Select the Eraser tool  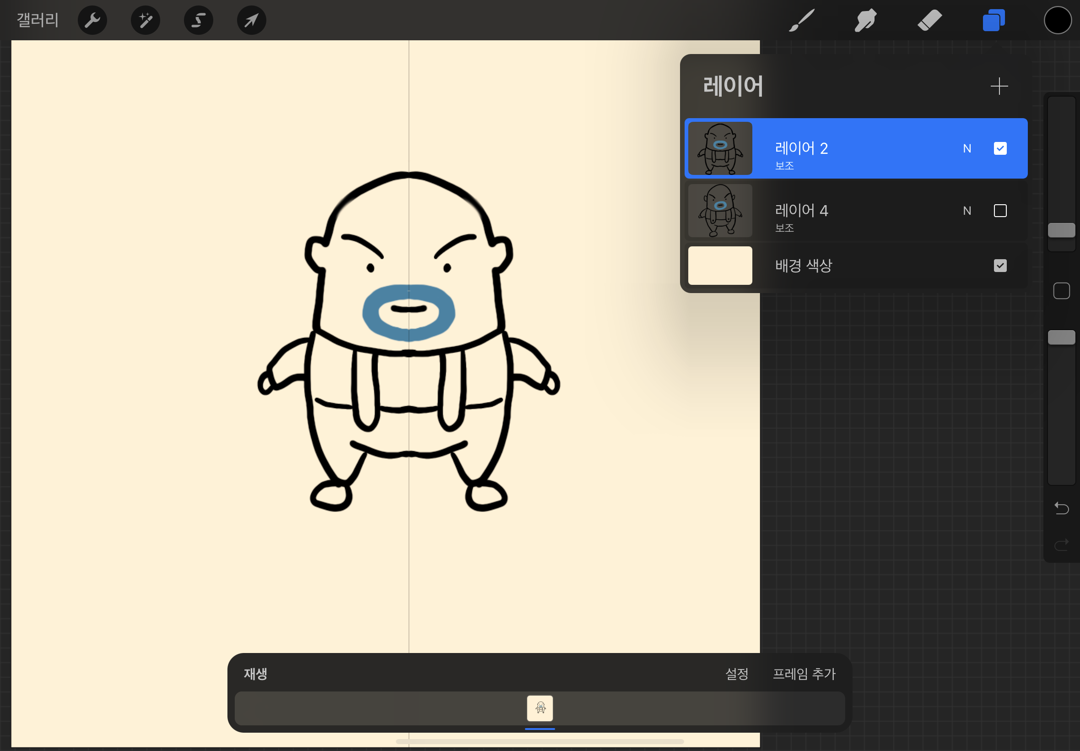(929, 20)
